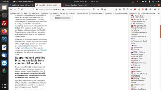Open page actions three-dot menu

(x=98, y=9)
